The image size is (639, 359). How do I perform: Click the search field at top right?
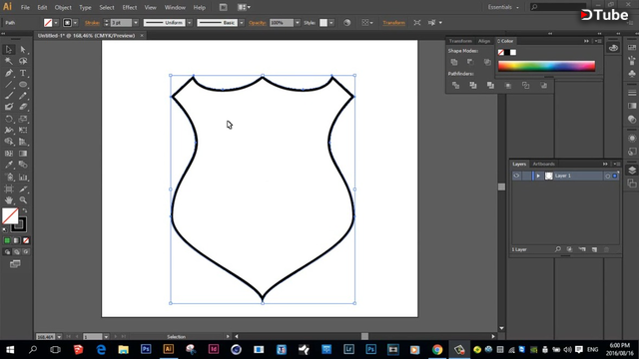(558, 7)
